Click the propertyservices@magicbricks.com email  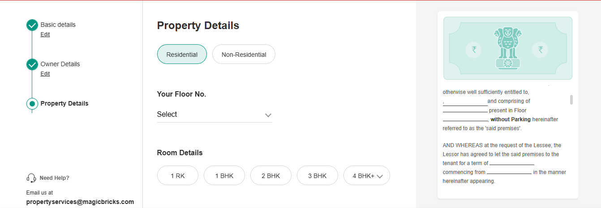pos(80,202)
